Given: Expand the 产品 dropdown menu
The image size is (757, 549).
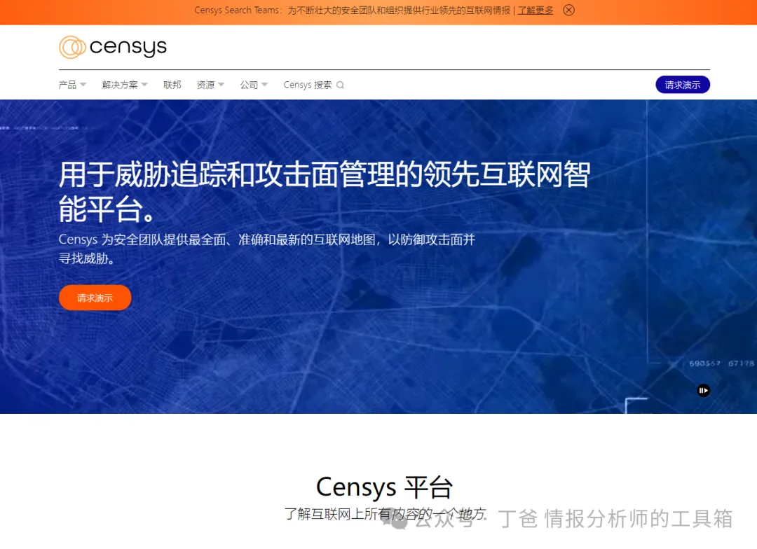Looking at the screenshot, I should pyautogui.click(x=72, y=85).
